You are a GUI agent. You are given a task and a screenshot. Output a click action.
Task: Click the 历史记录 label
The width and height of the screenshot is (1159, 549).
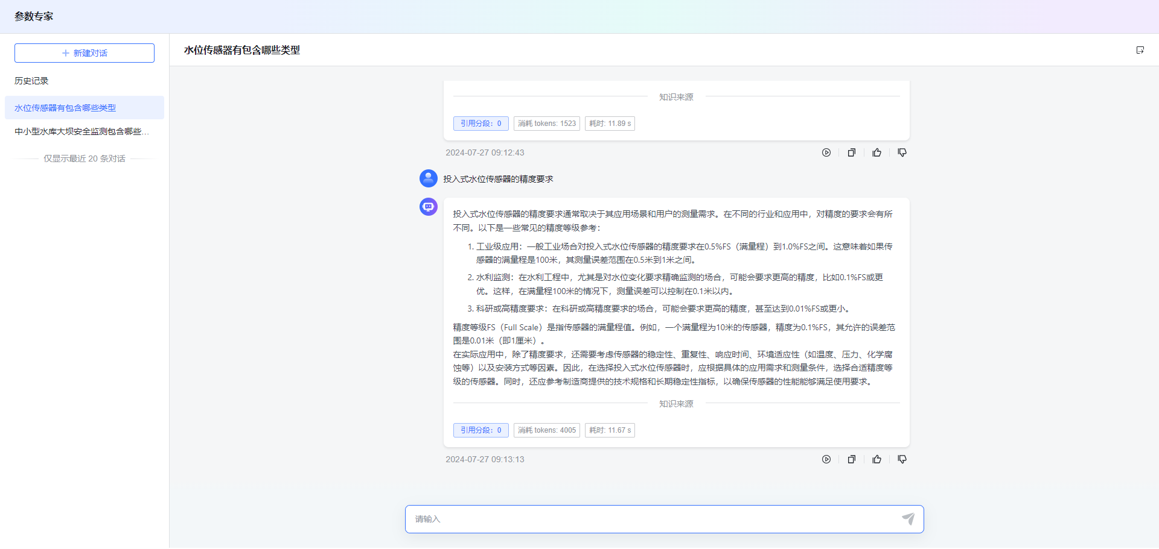(x=31, y=81)
